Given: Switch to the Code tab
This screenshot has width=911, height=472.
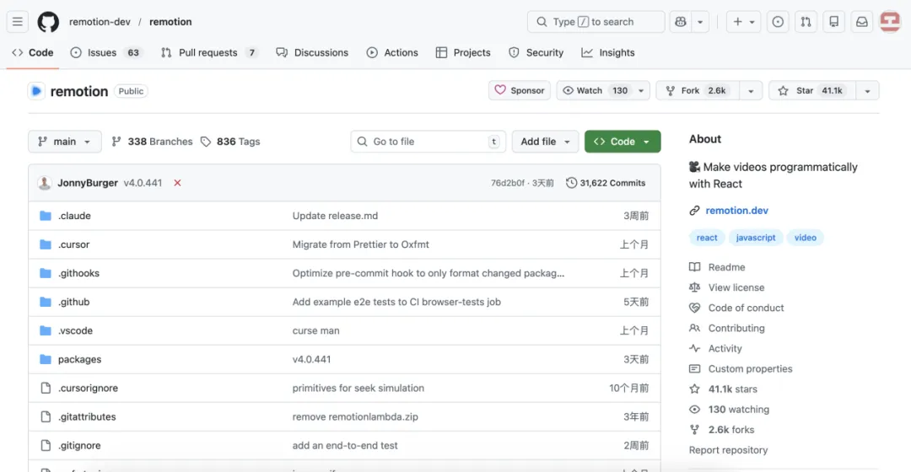Looking at the screenshot, I should [33, 52].
